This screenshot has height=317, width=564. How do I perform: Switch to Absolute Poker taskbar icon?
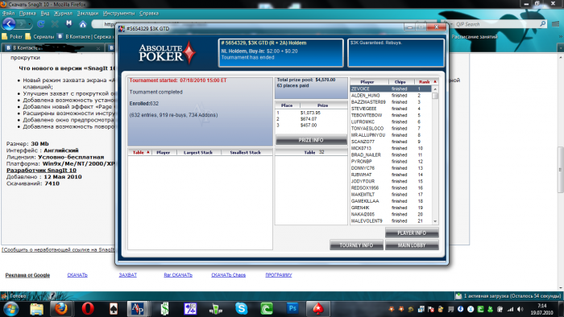[137, 309]
